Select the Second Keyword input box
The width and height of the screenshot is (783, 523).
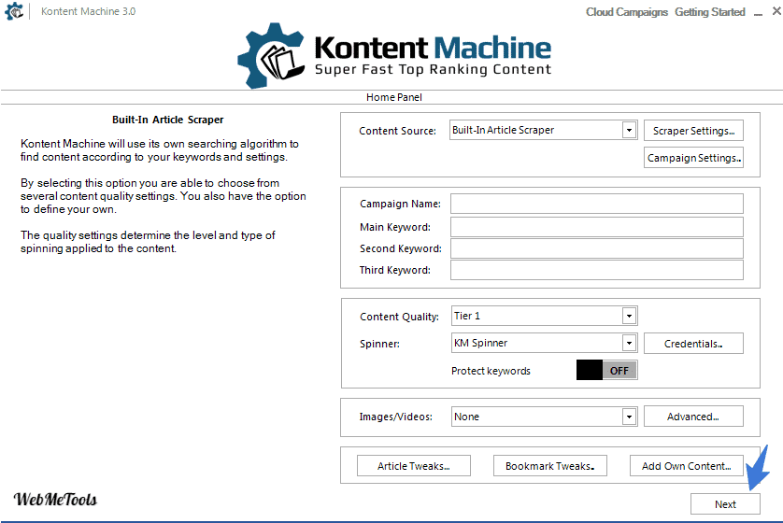coord(597,248)
